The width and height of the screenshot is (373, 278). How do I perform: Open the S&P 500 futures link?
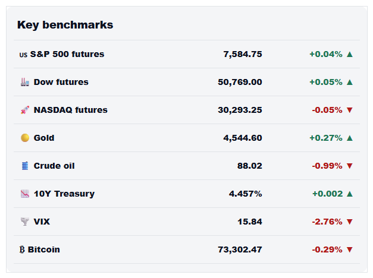point(67,54)
